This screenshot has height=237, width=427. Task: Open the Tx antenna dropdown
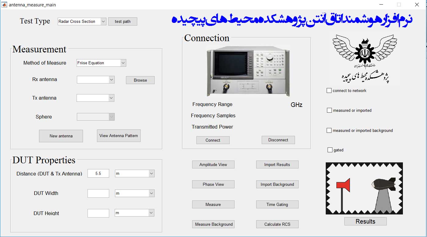(95, 98)
